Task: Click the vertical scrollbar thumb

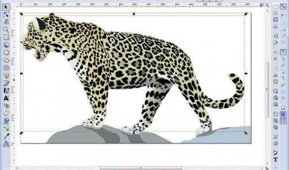Action: pyautogui.click(x=267, y=90)
